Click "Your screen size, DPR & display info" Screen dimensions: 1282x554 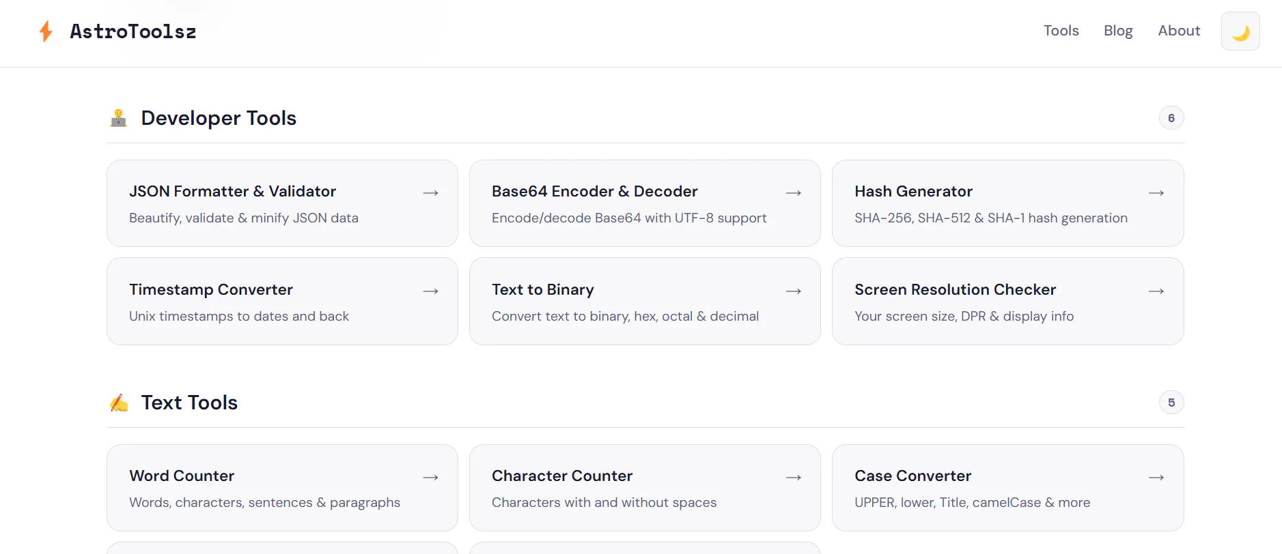click(x=964, y=317)
